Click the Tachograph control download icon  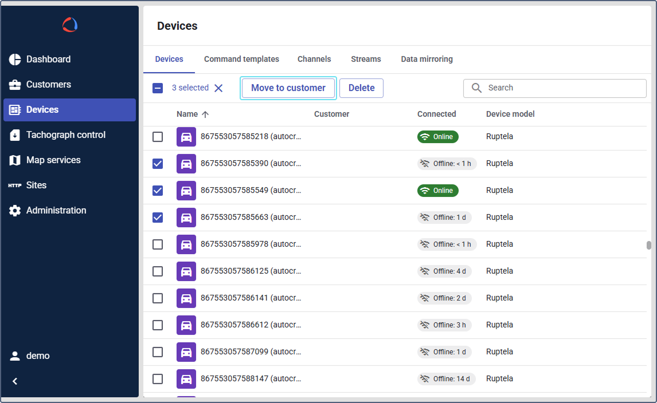[x=15, y=135]
